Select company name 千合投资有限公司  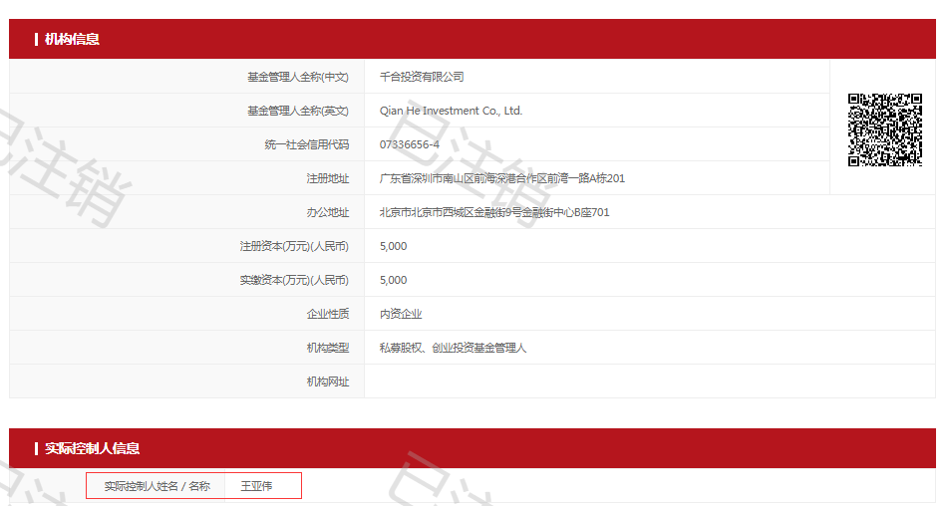(x=422, y=77)
